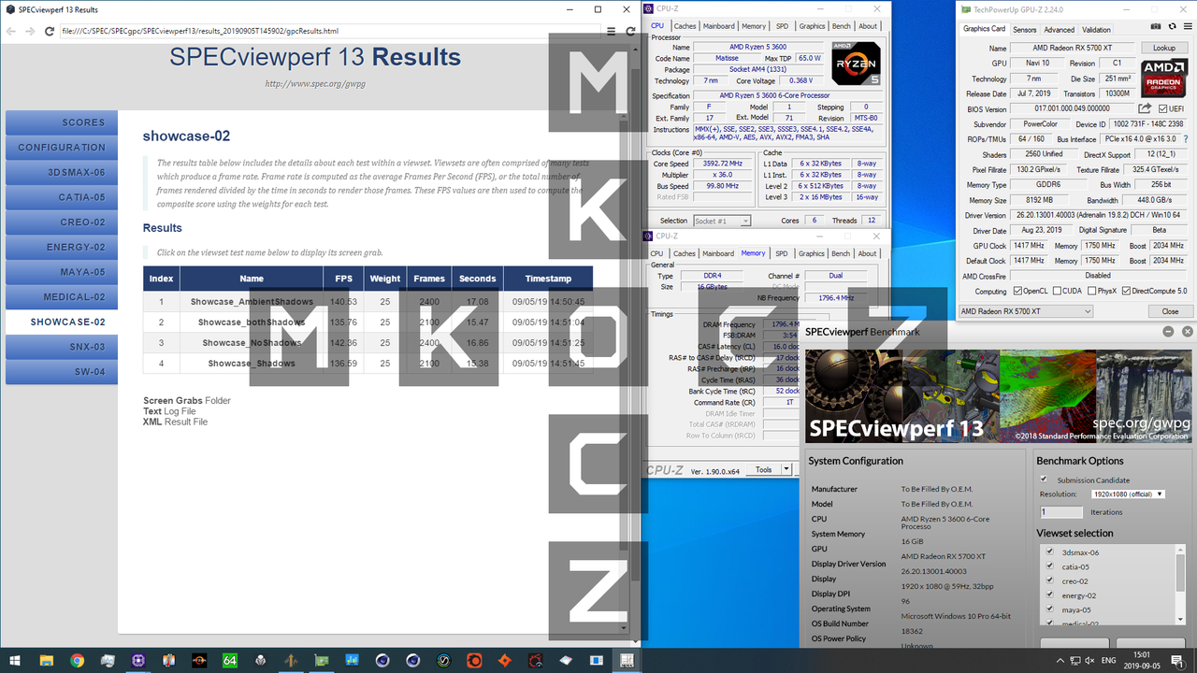Viewport: 1197px width, 673px height.
Task: Select 3DSMAX-06 in the results sidebar
Action: point(62,173)
